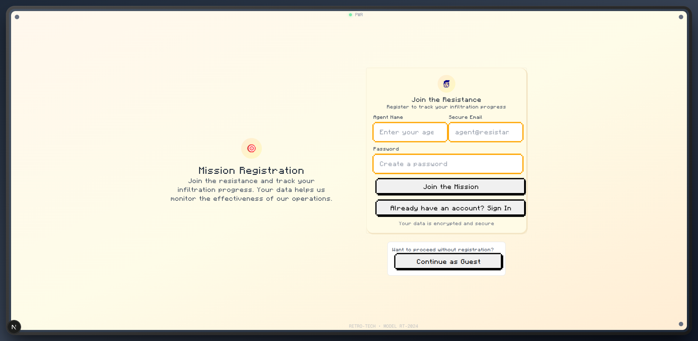Click the agent avatar icon
Screen dimensions: 698x341
click(x=446, y=84)
